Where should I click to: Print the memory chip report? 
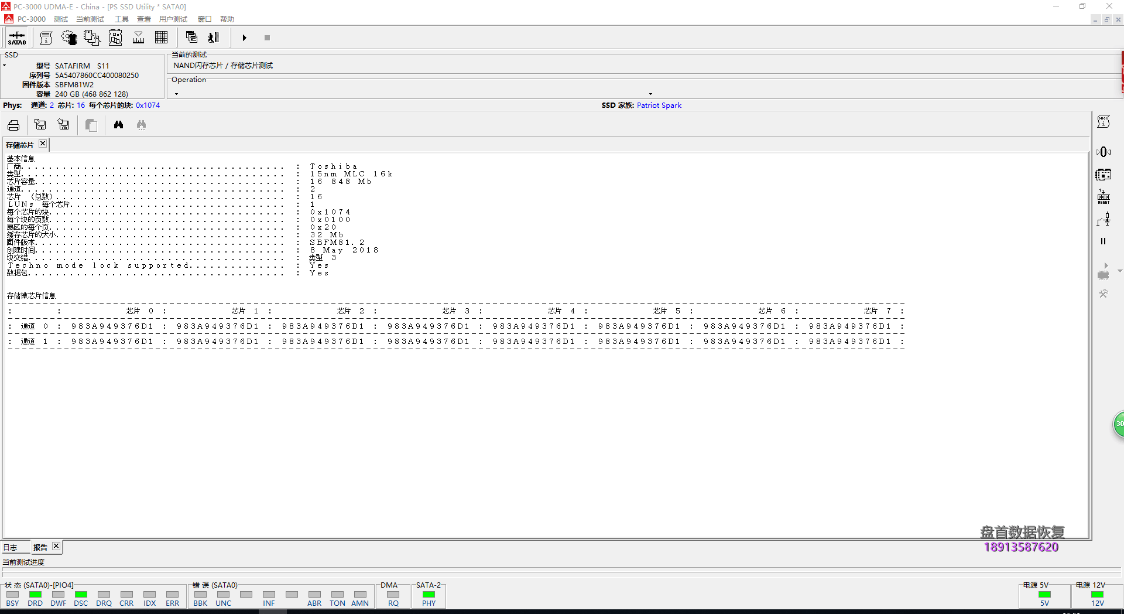pyautogui.click(x=13, y=125)
